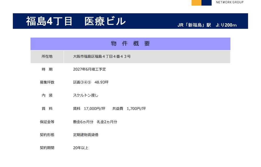The height and width of the screenshot is (167, 261).
Task: Click the navy logo block beside orange
Action: tap(206, 3)
